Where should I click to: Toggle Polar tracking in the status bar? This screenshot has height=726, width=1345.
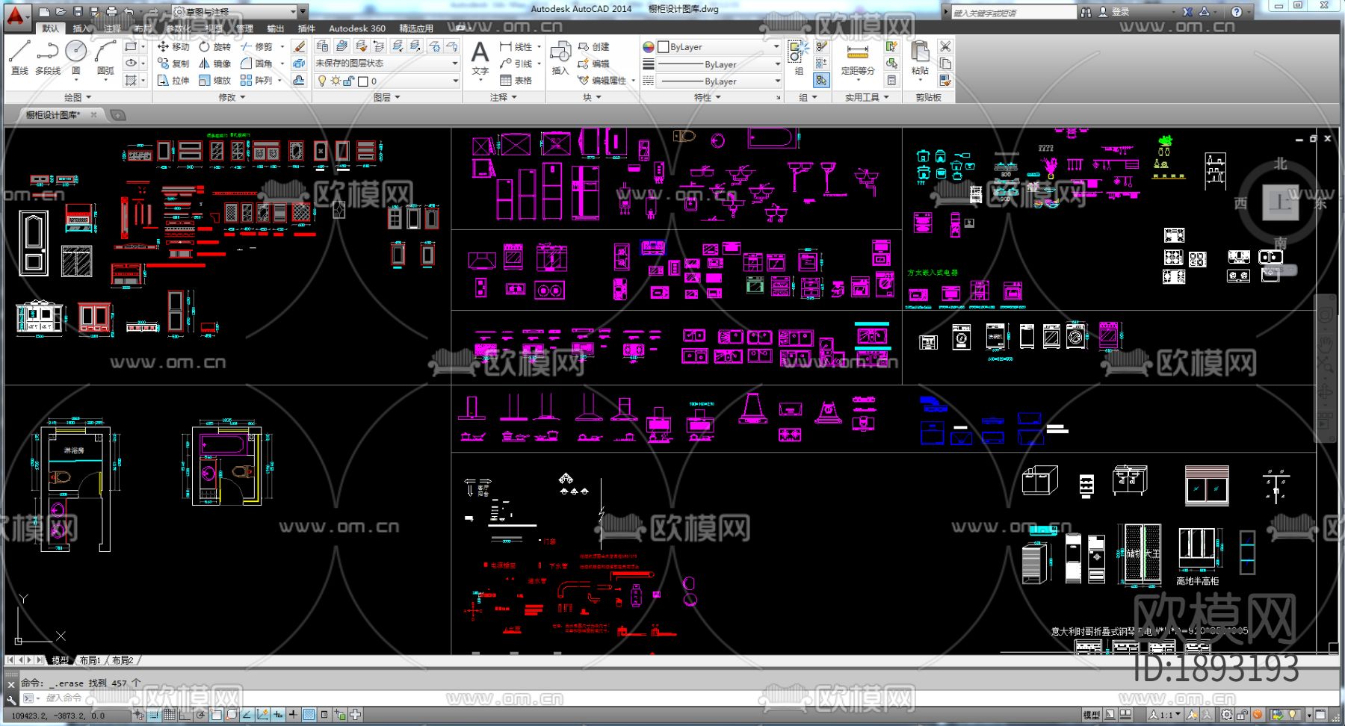[200, 715]
